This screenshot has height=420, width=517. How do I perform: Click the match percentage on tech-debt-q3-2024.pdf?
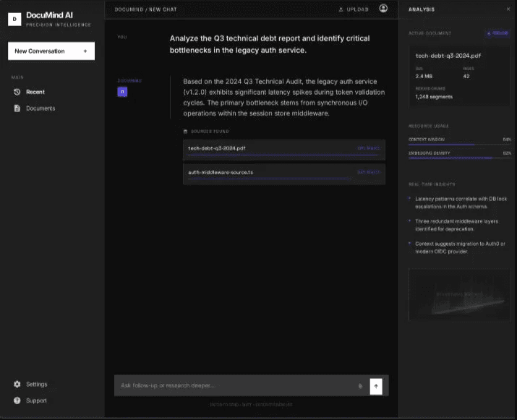369,148
